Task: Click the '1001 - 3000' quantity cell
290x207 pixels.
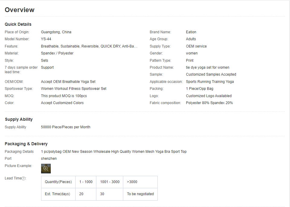Action: pos(110,182)
